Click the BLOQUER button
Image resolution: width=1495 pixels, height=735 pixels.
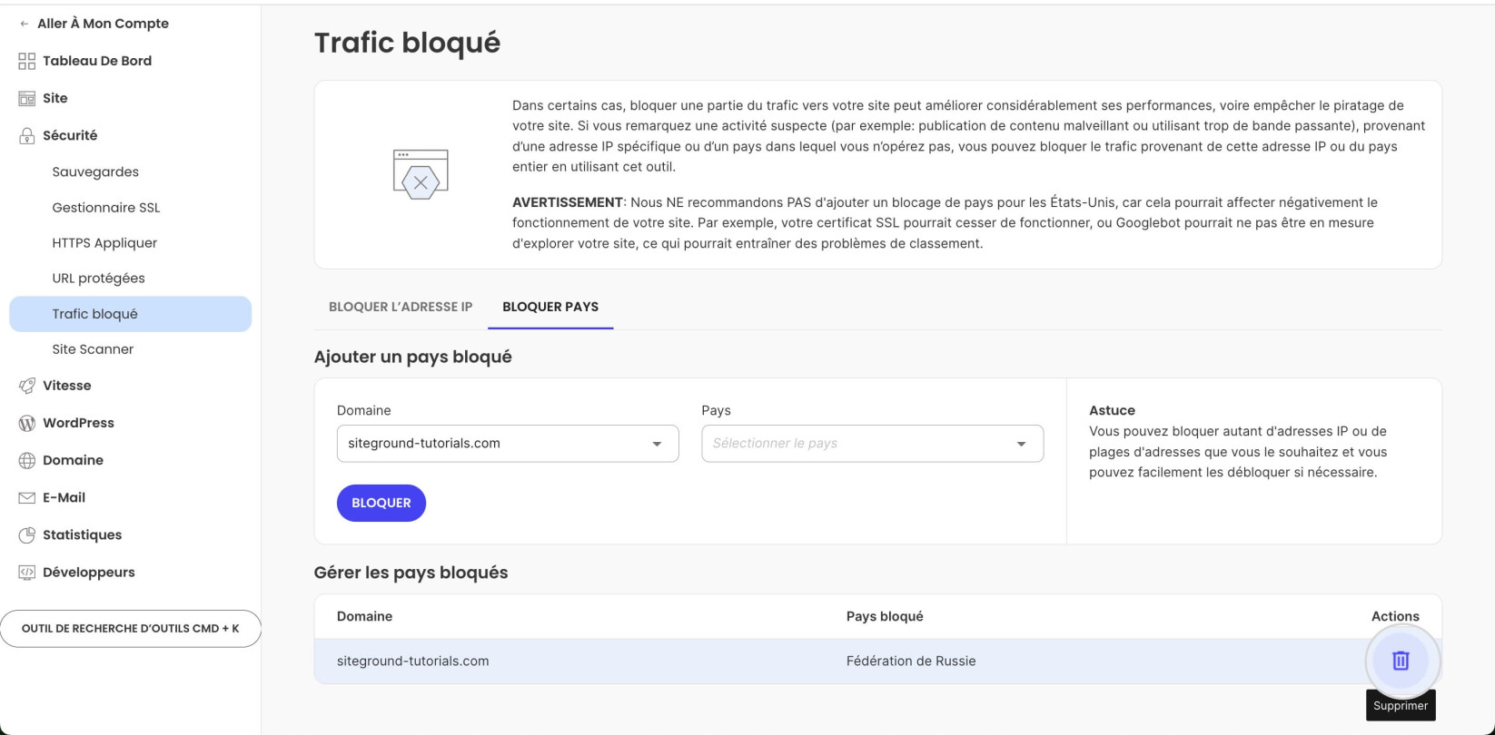click(381, 503)
